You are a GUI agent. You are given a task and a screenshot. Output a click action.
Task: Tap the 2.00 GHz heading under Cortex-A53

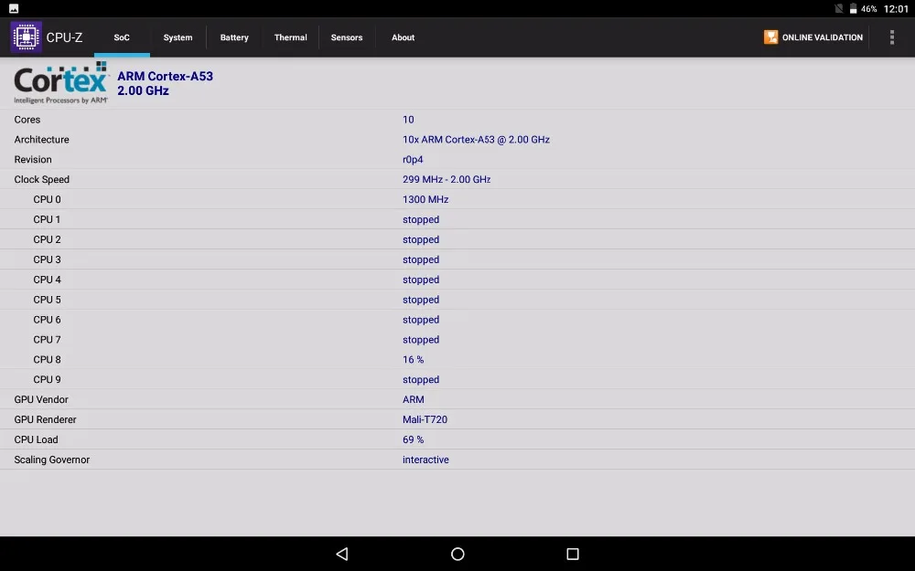[x=143, y=90]
